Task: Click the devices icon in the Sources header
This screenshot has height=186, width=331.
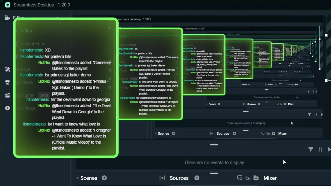Action: pyautogui.click(x=240, y=178)
